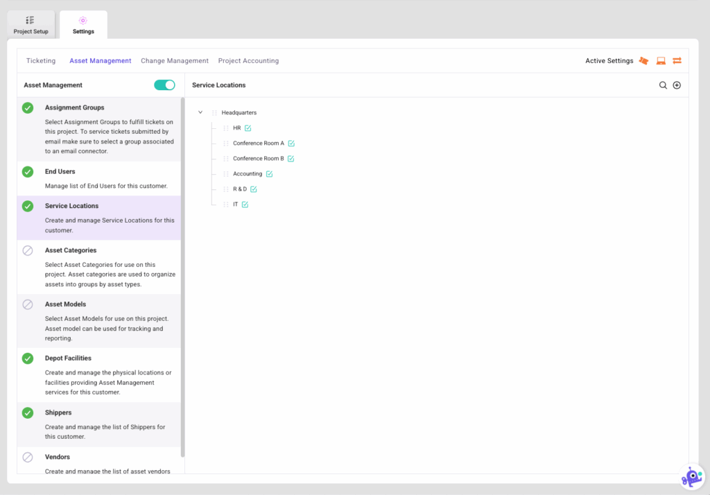Select the laptop icon beside Active Settings
Image resolution: width=710 pixels, height=495 pixels.
tap(660, 60)
